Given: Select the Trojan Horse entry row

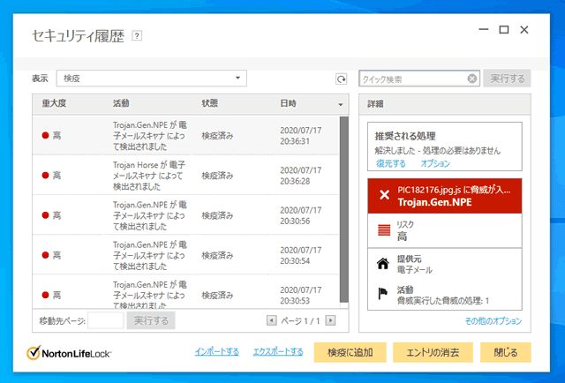Looking at the screenshot, I should click(186, 176).
